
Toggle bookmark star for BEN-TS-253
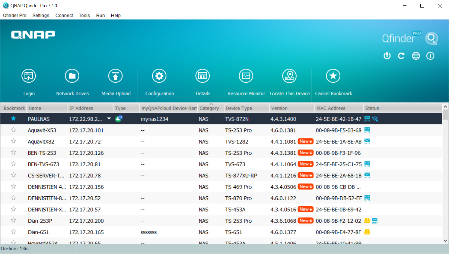point(13,153)
